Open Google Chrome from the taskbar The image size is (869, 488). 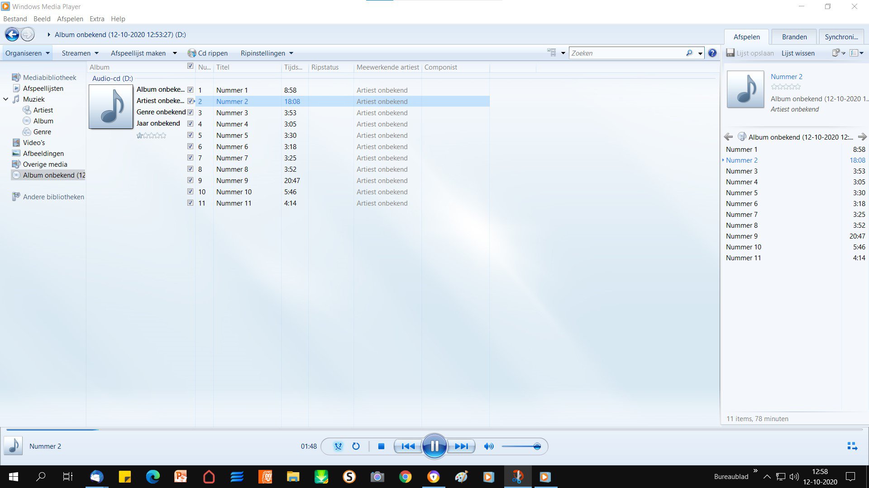click(x=405, y=477)
